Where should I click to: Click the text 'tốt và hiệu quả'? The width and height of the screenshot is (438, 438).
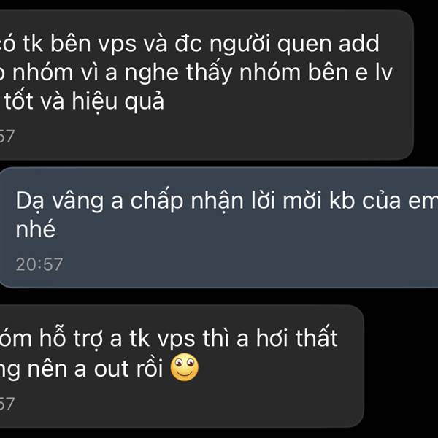pos(84,101)
